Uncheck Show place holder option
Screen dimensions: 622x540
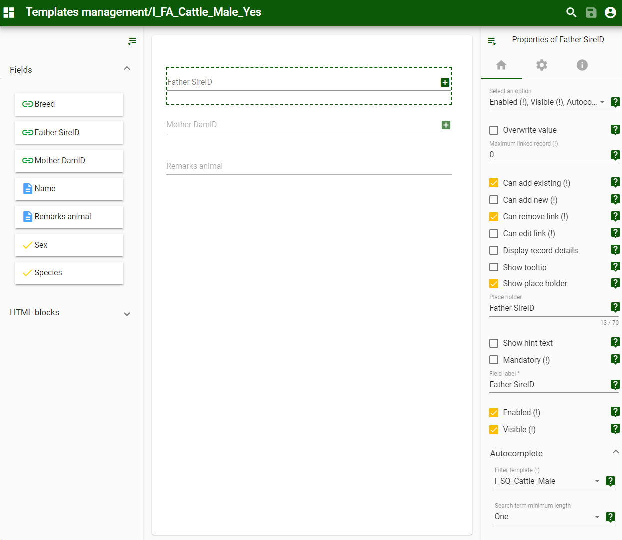[x=494, y=284]
